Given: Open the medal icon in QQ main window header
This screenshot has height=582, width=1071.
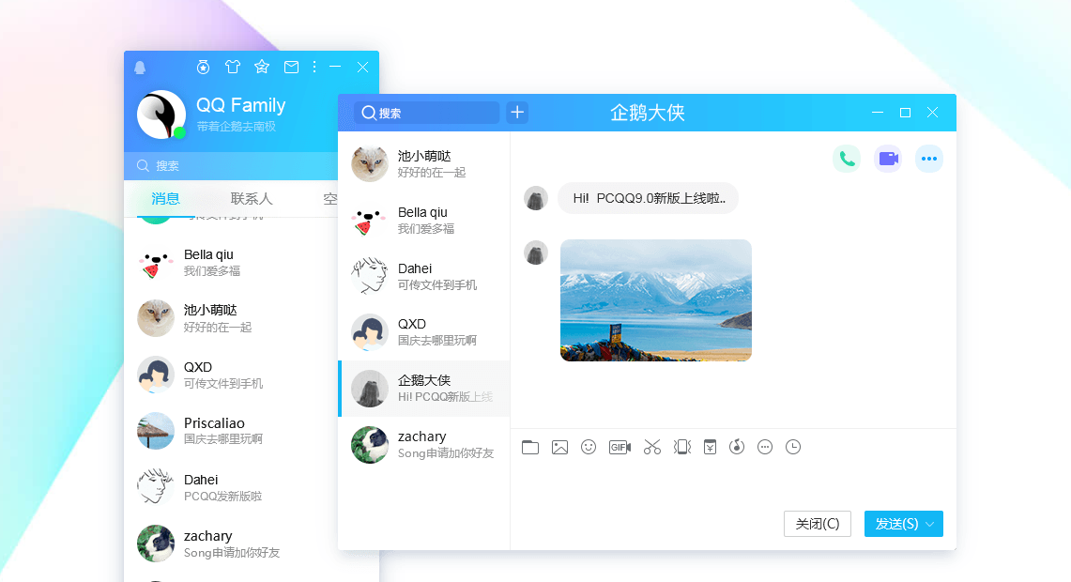Looking at the screenshot, I should [203, 67].
